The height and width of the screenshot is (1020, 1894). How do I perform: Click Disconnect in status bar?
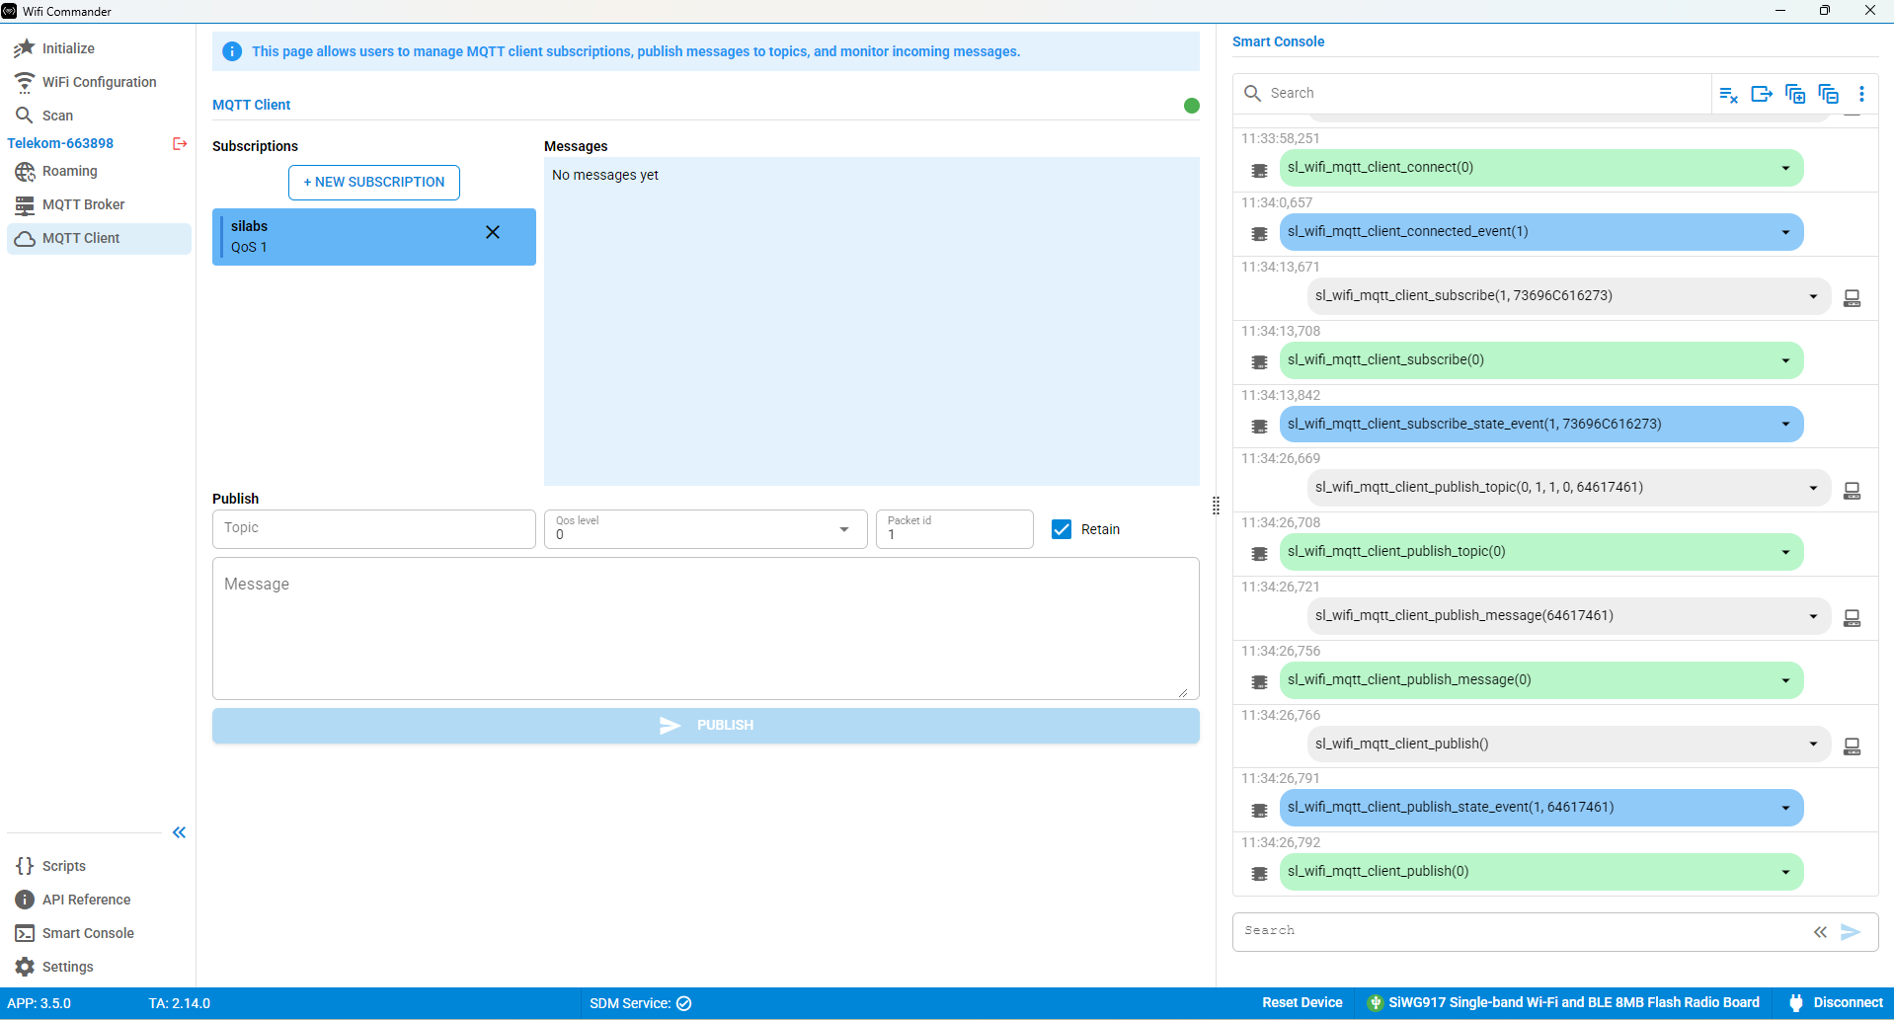[1837, 1002]
